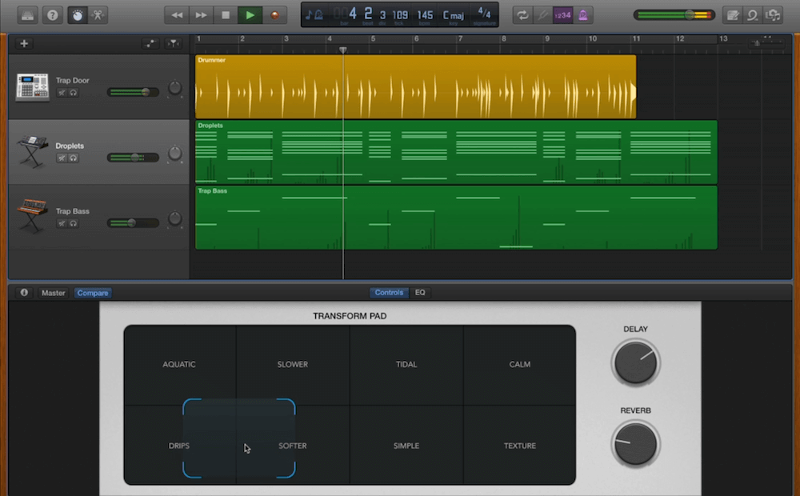The image size is (800, 496).
Task: Adjust the master volume slider
Action: click(x=674, y=15)
